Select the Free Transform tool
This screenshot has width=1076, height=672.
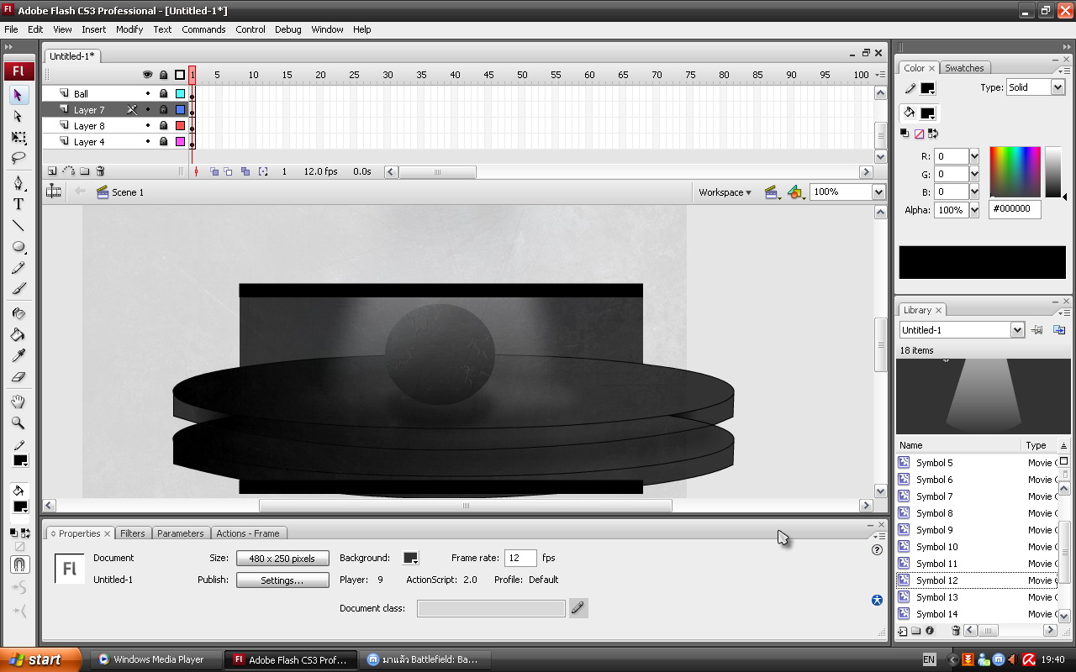coord(18,137)
